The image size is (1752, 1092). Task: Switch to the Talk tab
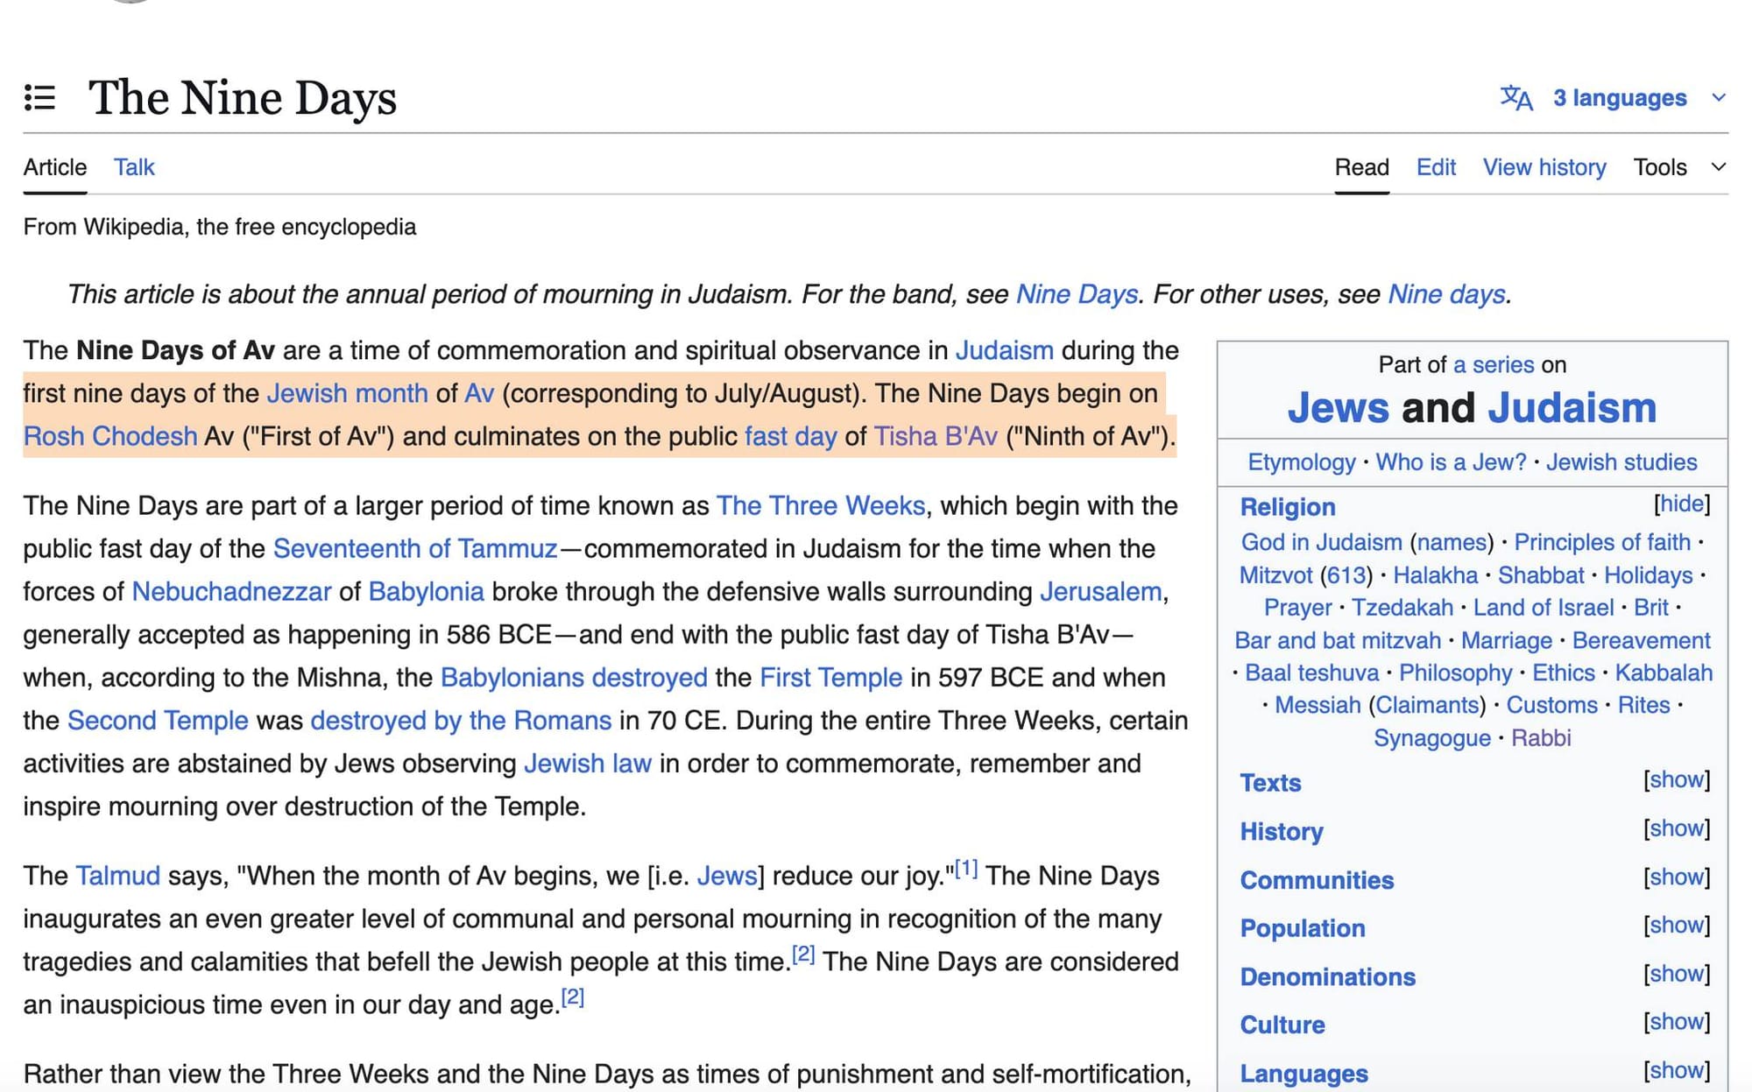(134, 167)
